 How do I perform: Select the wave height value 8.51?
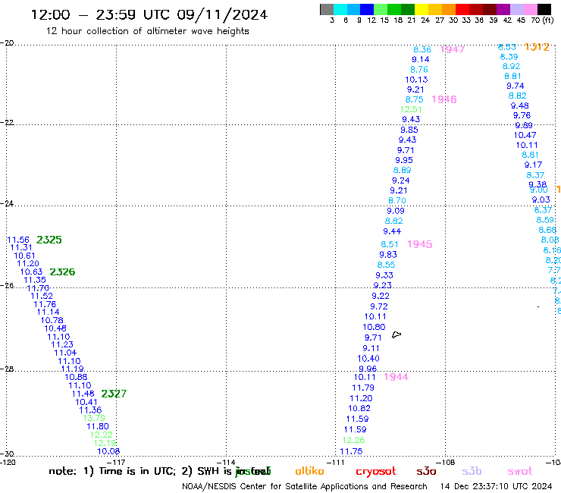tap(390, 244)
